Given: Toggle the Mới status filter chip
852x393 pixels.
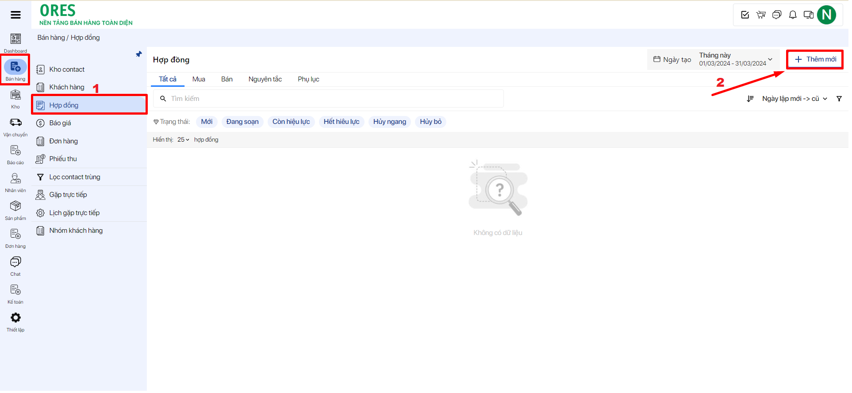Looking at the screenshot, I should [207, 122].
